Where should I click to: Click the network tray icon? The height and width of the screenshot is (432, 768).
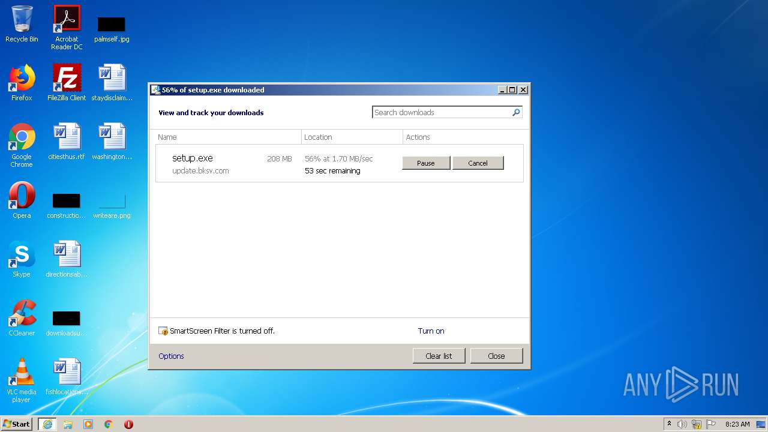[697, 424]
